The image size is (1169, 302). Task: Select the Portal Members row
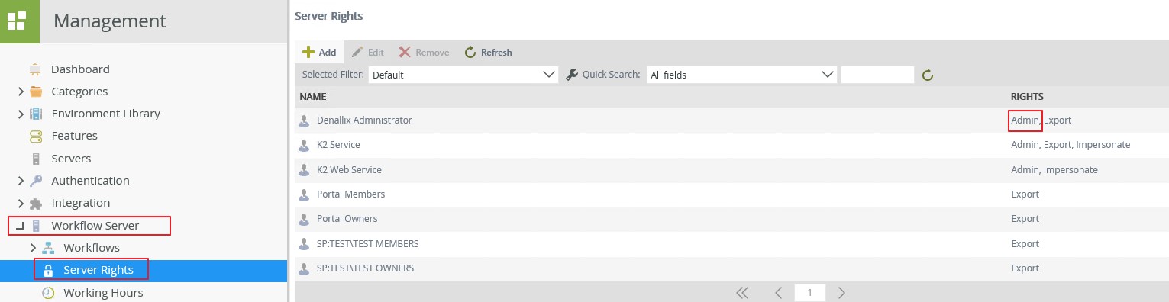coord(731,194)
